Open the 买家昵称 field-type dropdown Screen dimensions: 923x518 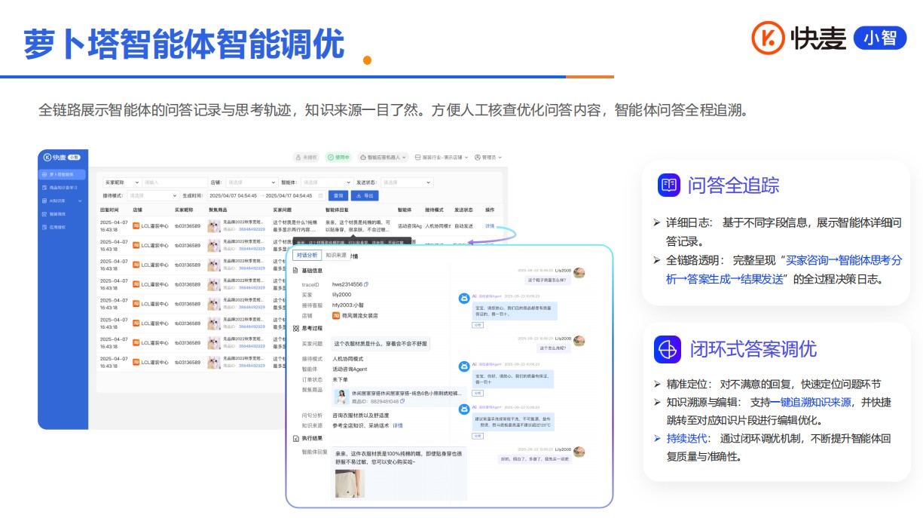click(x=121, y=182)
